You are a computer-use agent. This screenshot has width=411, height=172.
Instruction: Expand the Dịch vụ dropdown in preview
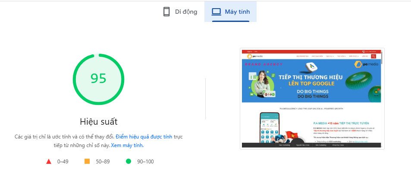pos(330,56)
